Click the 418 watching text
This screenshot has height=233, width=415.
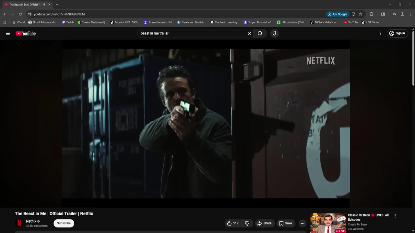(356, 229)
